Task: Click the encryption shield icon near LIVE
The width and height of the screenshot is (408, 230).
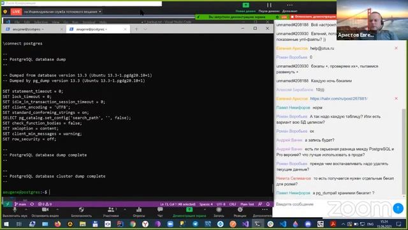Action: [x=5, y=11]
